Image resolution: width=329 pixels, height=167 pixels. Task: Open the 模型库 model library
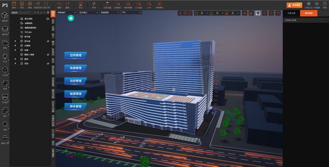click(5, 18)
